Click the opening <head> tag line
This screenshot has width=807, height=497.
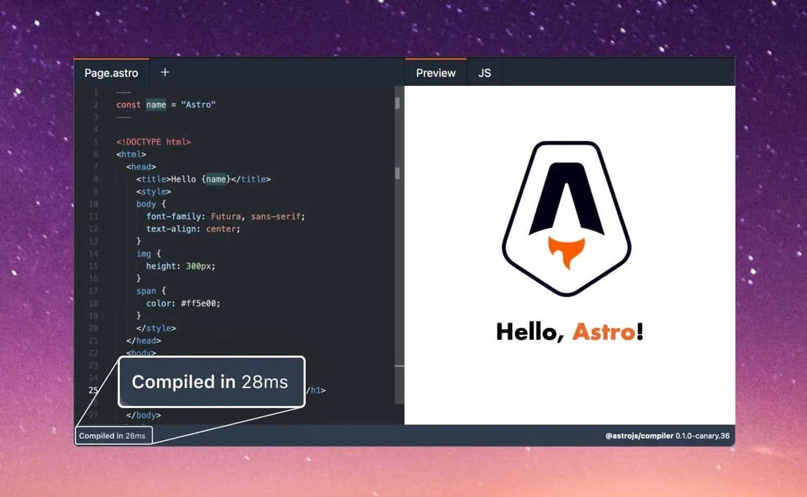[141, 167]
